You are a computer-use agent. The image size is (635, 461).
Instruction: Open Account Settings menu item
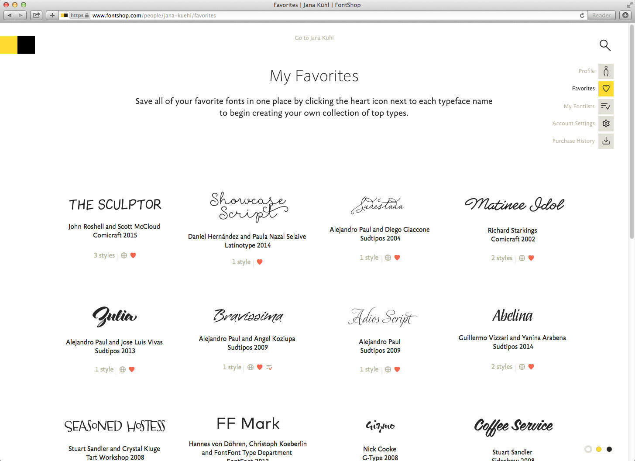coord(573,124)
